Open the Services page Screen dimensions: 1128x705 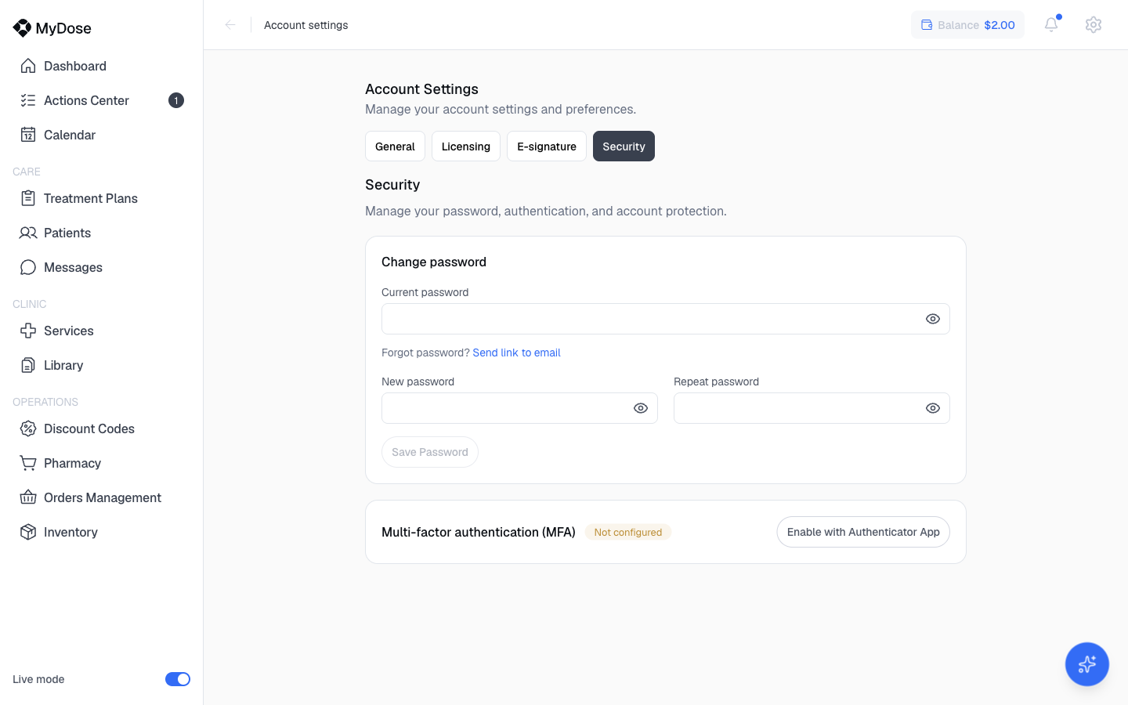102,331
